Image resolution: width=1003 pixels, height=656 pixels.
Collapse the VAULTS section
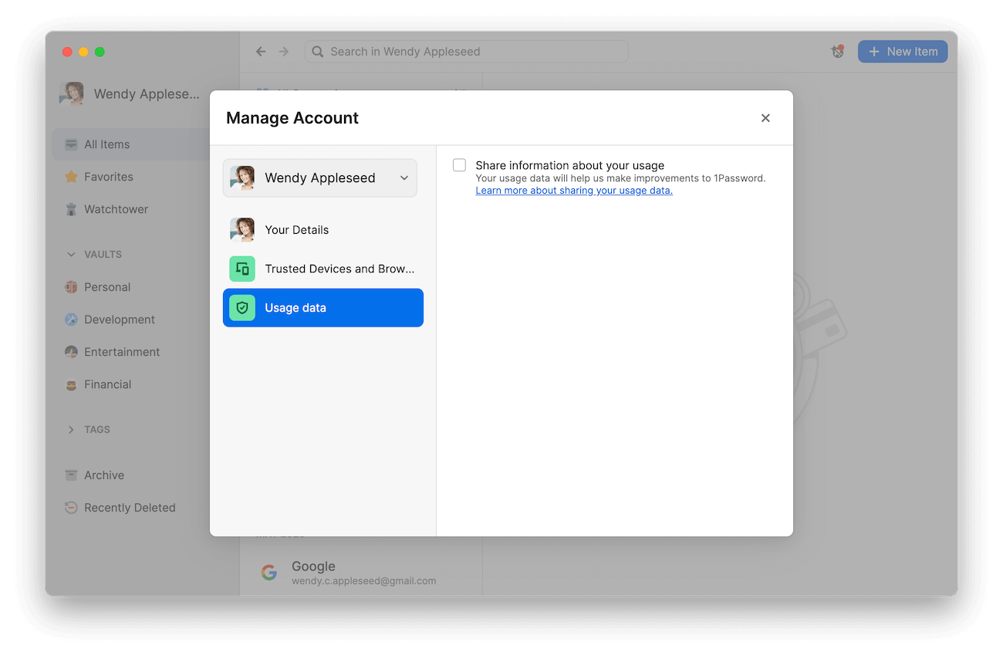[71, 254]
